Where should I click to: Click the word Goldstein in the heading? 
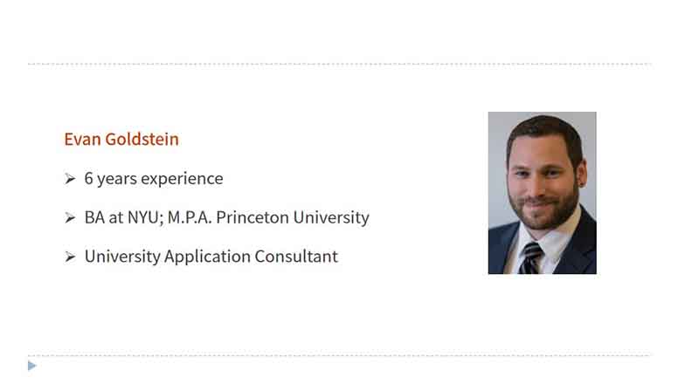[x=142, y=139]
